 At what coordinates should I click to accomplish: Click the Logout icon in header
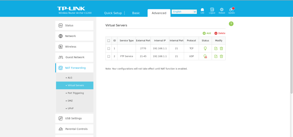212,10
